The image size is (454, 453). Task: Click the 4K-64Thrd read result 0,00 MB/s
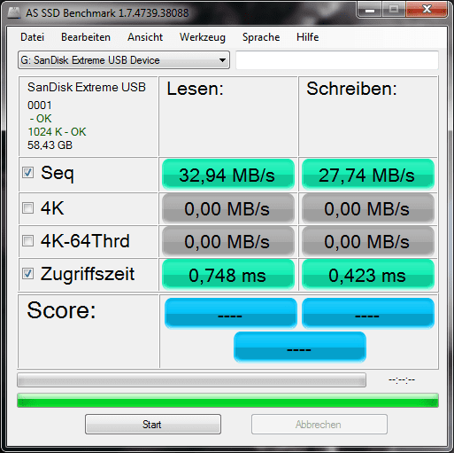[228, 241]
